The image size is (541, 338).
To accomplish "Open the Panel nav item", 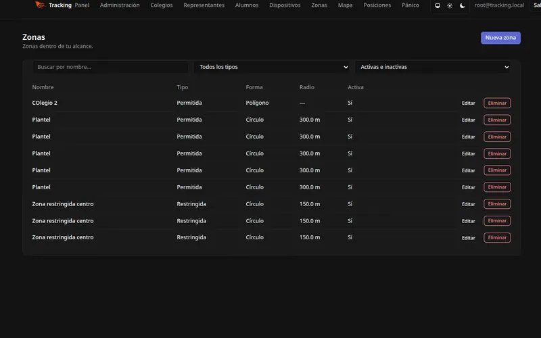I will point(82,5).
